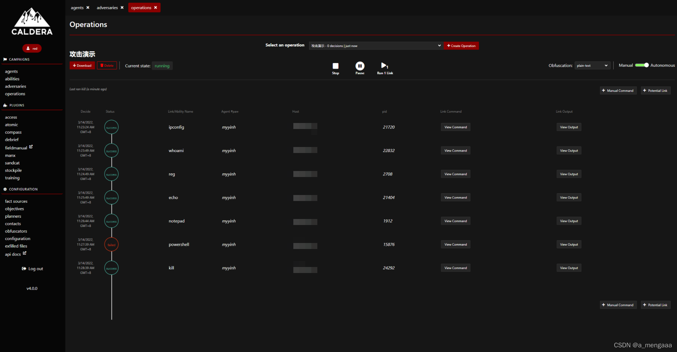Click the kill success status circle
Image resolution: width=677 pixels, height=352 pixels.
click(x=111, y=268)
